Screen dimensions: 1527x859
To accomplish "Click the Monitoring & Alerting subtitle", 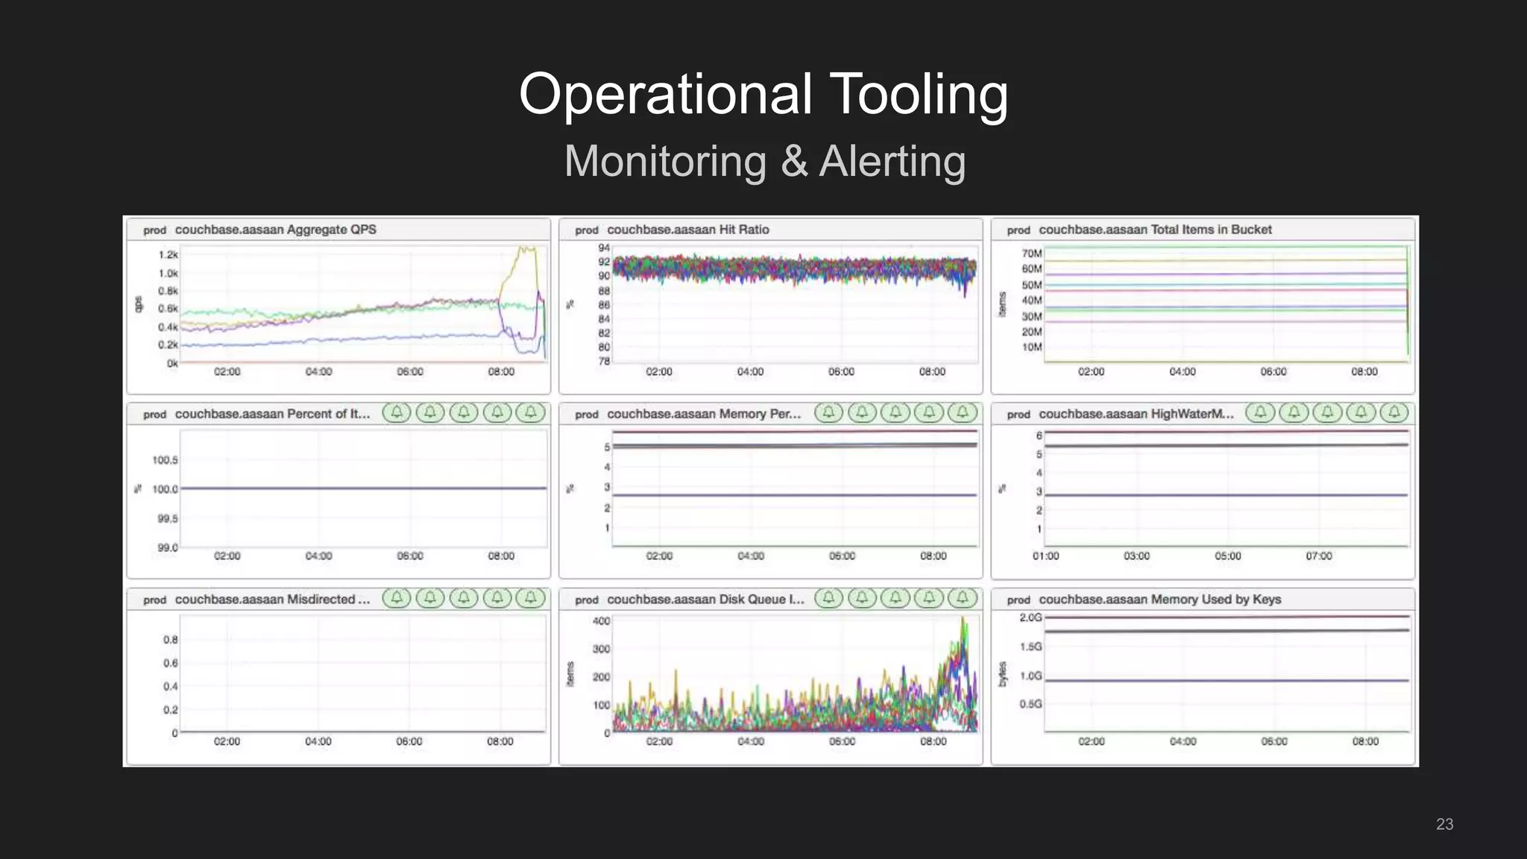I will coord(764,161).
